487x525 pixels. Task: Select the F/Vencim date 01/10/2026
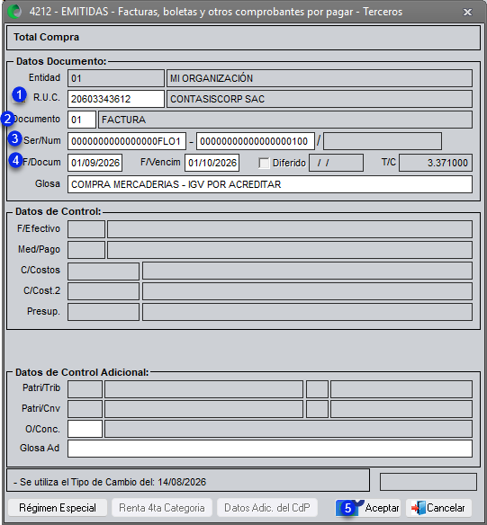tap(212, 163)
